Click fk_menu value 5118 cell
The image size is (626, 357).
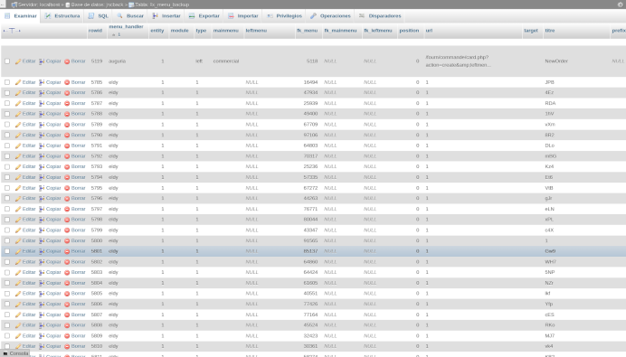pos(312,61)
